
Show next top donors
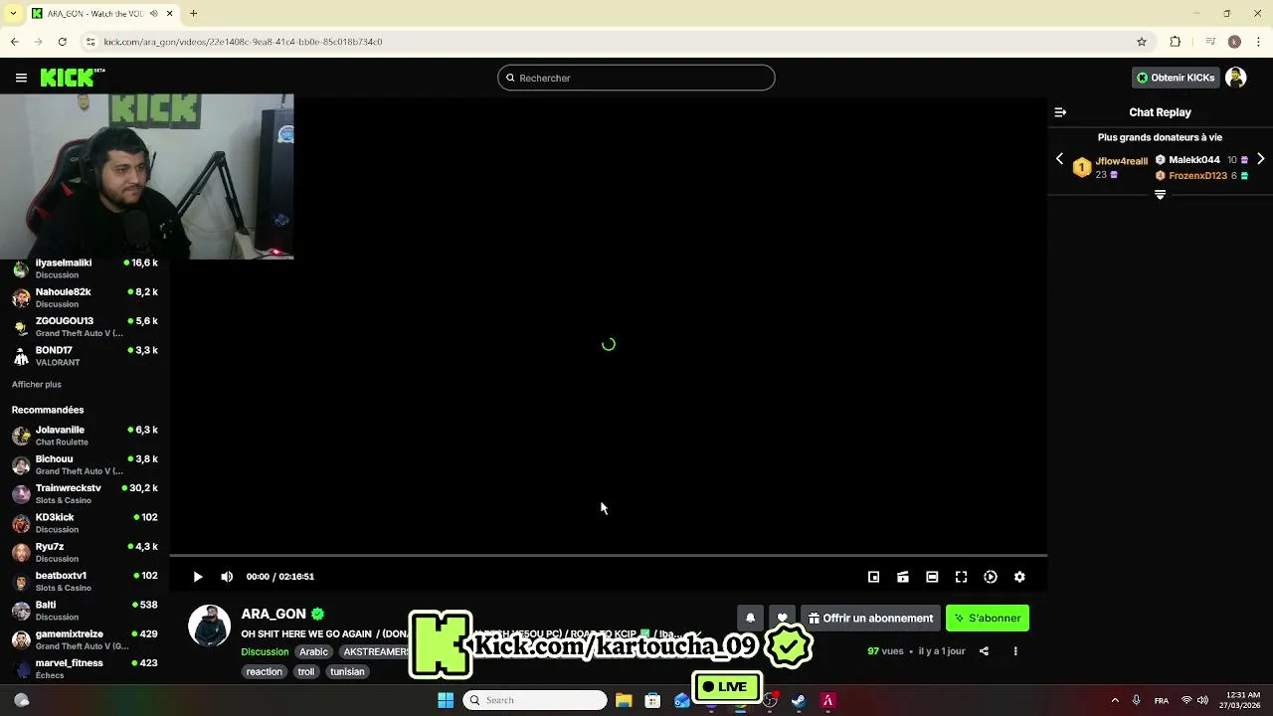(1260, 159)
